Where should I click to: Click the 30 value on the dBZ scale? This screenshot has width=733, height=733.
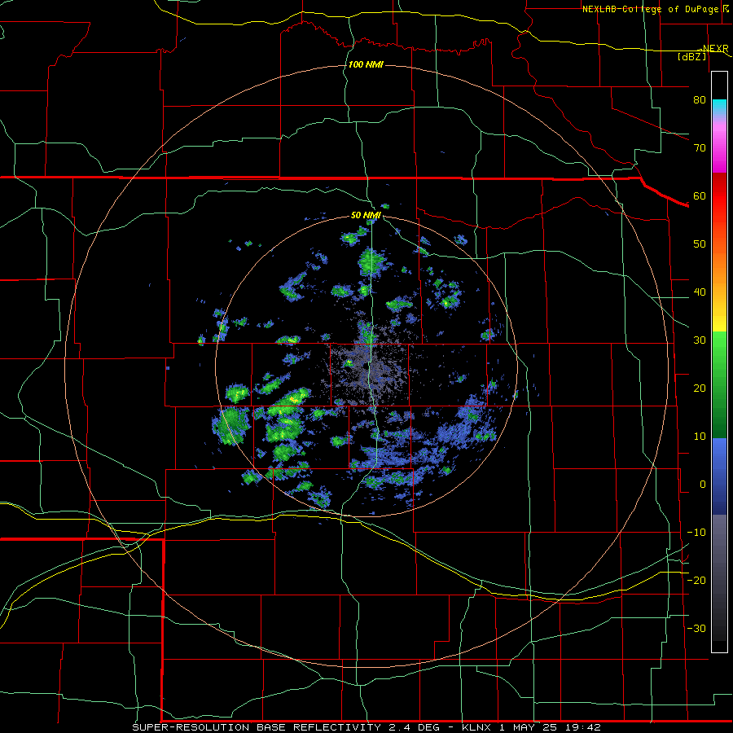[700, 340]
